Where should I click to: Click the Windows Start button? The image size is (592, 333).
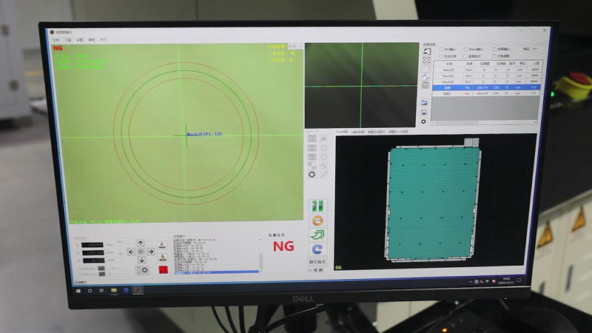coord(78,290)
